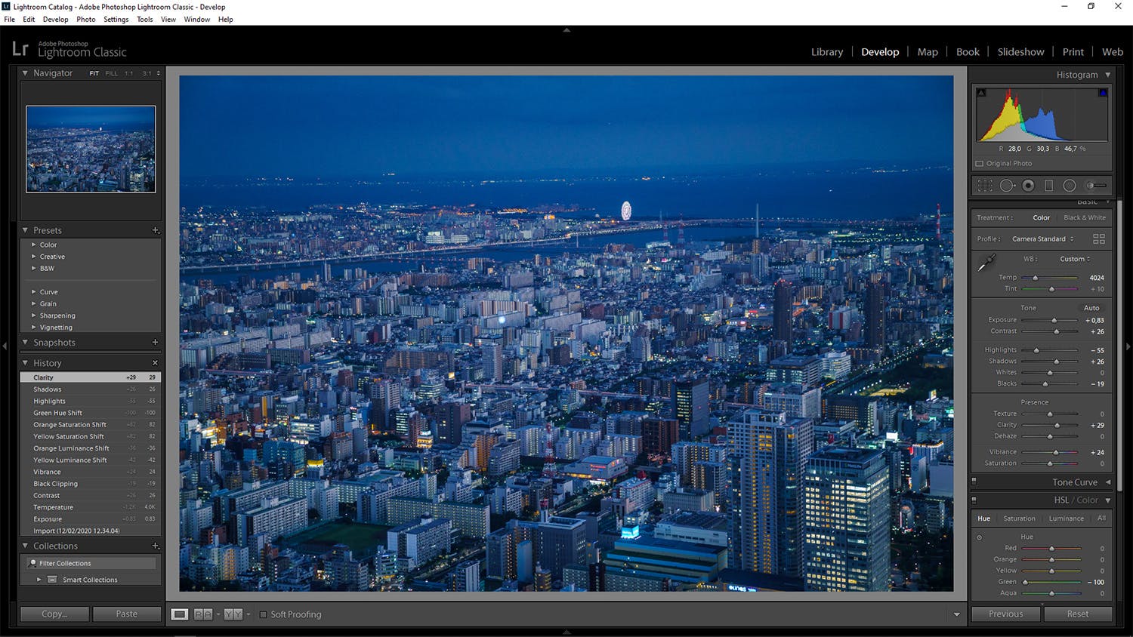Select the Adjustment Brush tool
Image resolution: width=1133 pixels, height=637 pixels.
tap(1094, 185)
